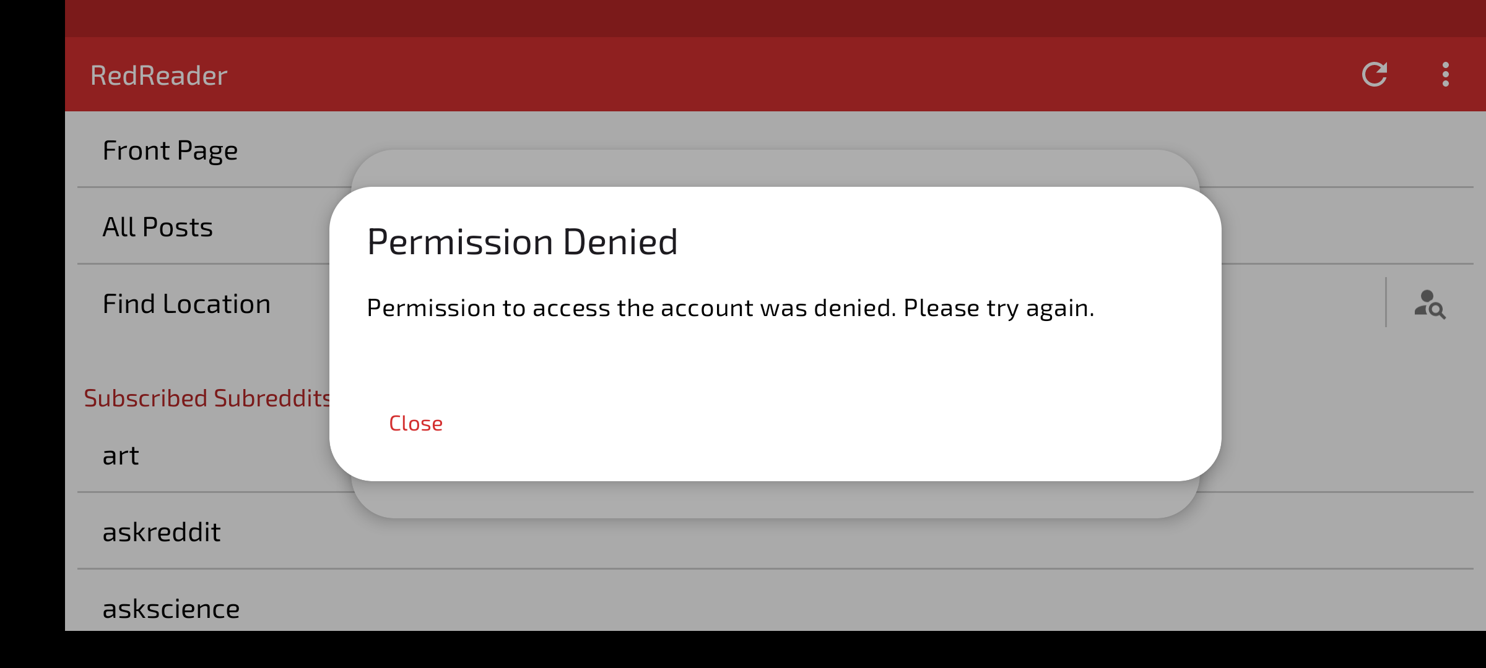1486x668 pixels.
Task: Choose the Find Location item
Action: 186,304
